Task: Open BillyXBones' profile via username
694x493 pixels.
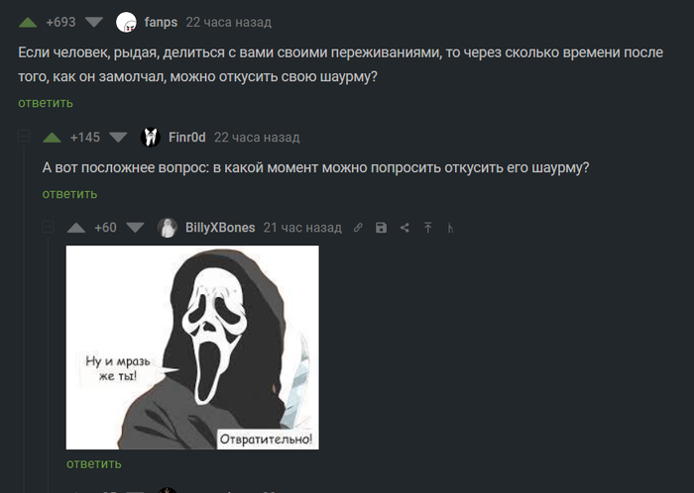Action: [x=220, y=228]
